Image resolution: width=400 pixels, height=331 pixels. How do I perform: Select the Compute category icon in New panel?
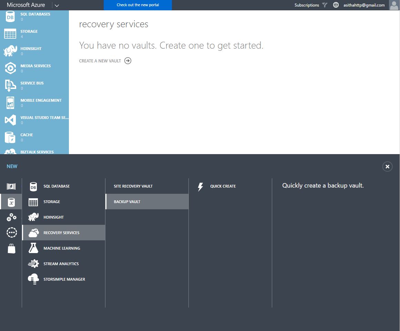(x=11, y=187)
